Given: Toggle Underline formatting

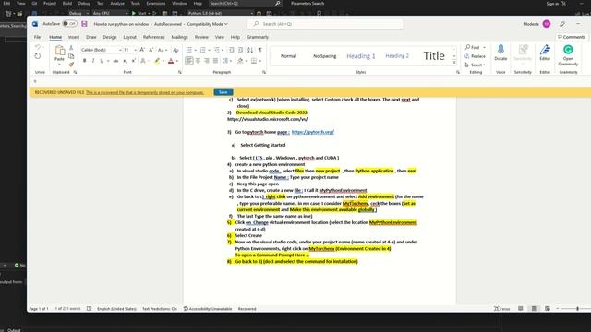Looking at the screenshot, I should pos(102,61).
